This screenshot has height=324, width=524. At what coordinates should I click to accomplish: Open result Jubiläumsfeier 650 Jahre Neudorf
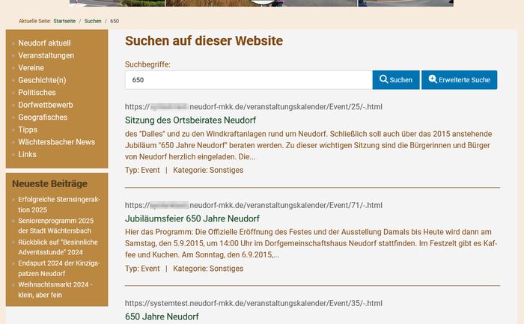coord(192,218)
